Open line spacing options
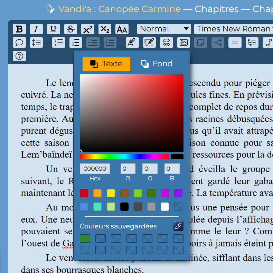Screen dimensions: 273x273 point(36,43)
